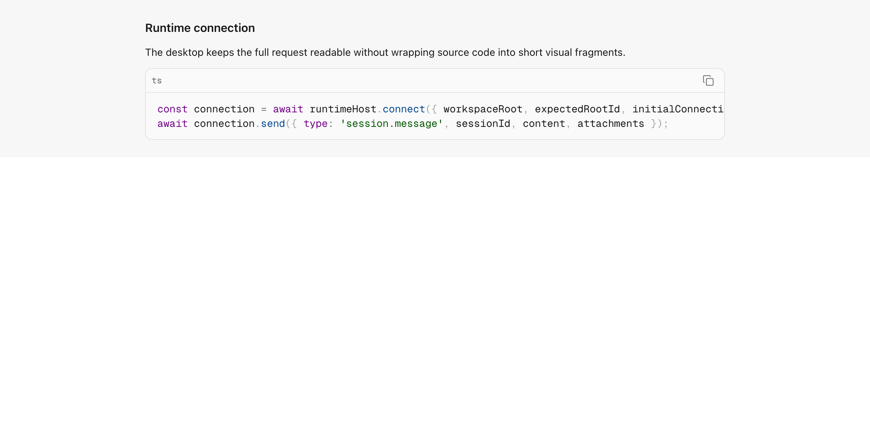Click the 'send' method name
870x435 pixels.
point(273,124)
